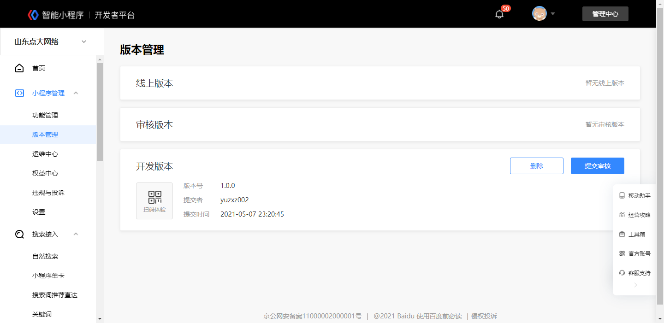Open the dropdown arrow next to avatar
Viewport: 664px width, 323px height.
(552, 14)
